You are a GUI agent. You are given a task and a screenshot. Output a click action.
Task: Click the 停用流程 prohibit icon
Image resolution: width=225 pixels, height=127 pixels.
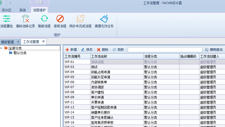pyautogui.click(x=60, y=19)
